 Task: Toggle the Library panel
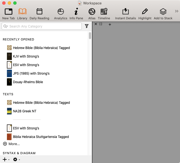coord(22,13)
